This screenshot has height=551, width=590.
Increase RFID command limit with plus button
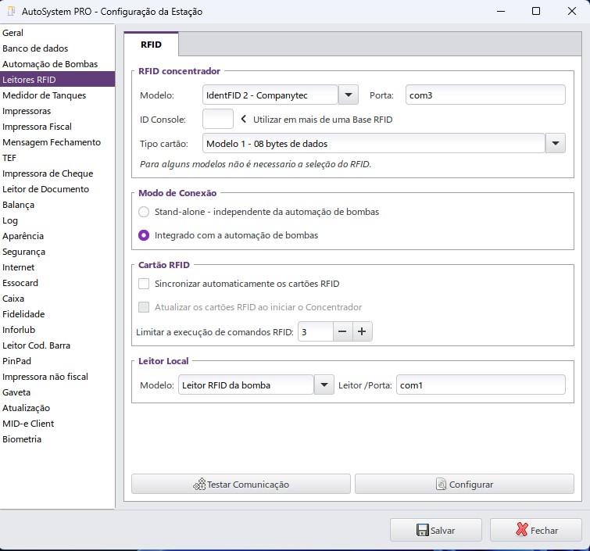point(362,332)
